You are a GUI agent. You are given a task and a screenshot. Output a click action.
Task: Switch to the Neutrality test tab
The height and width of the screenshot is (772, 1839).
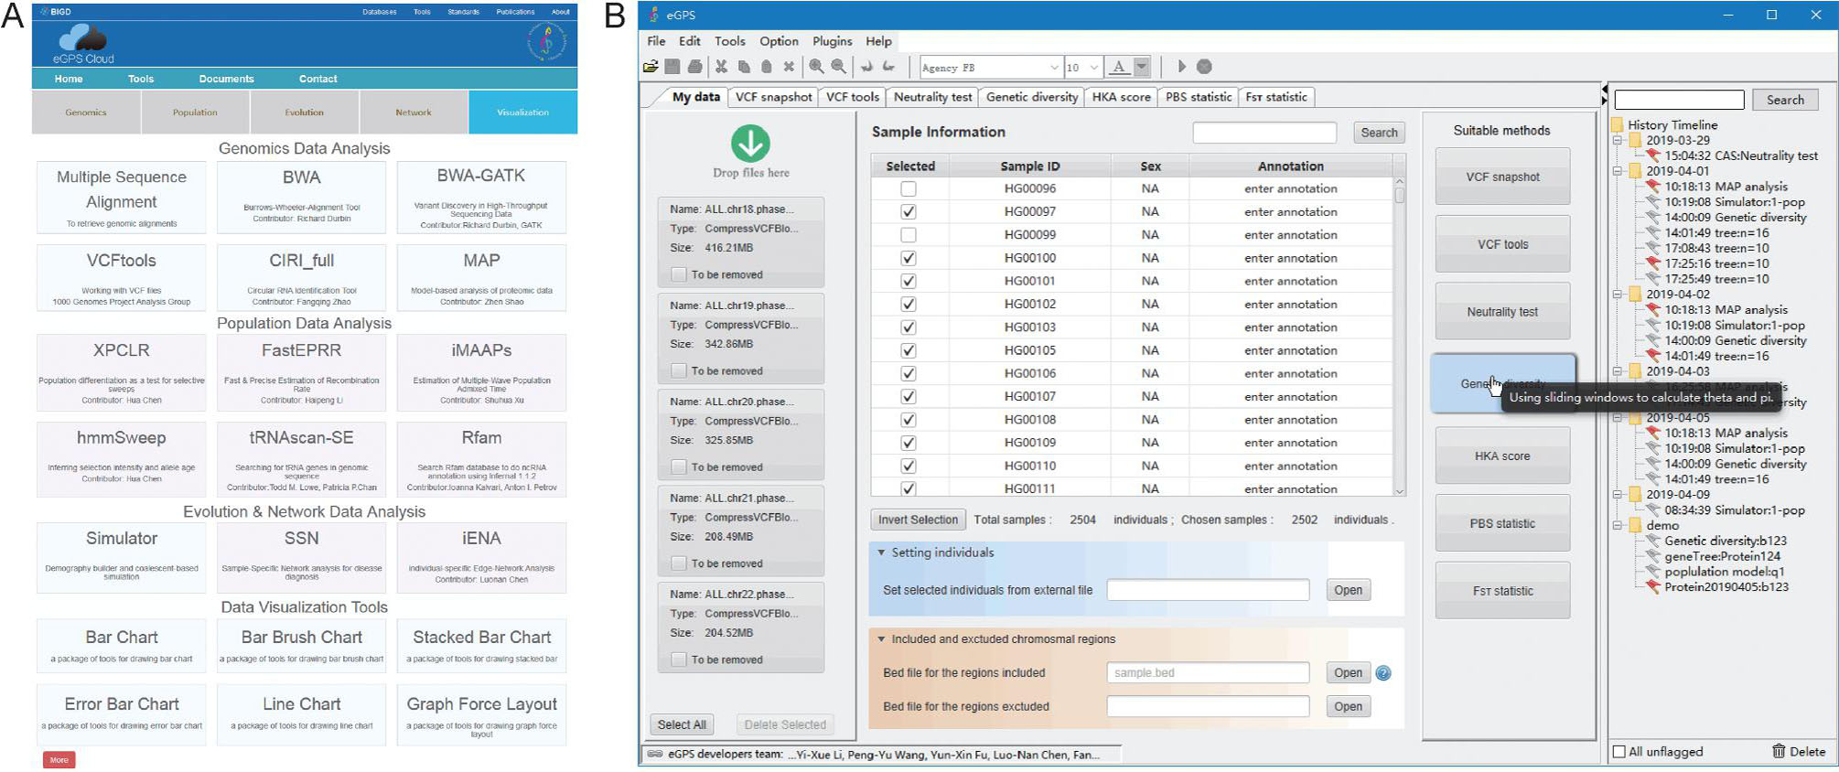point(932,97)
